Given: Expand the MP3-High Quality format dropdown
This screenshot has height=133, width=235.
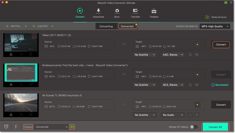Looking at the screenshot, I should (215, 26).
